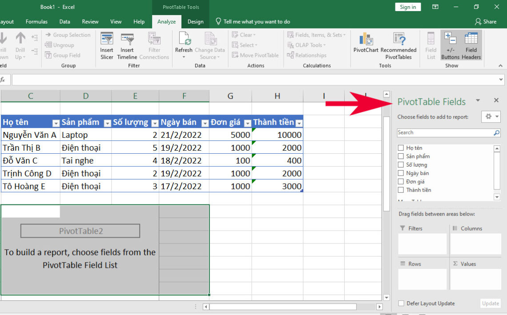Enable the Thành tiền field
This screenshot has width=507, height=315.
tap(401, 190)
